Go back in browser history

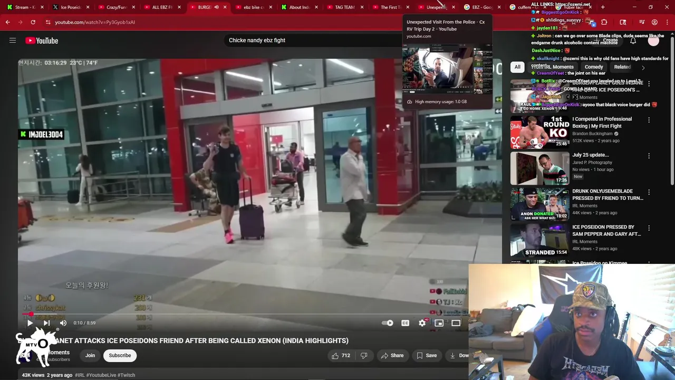(7, 22)
